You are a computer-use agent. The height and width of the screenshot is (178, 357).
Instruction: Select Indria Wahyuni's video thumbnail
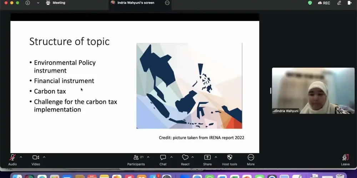tap(313, 90)
